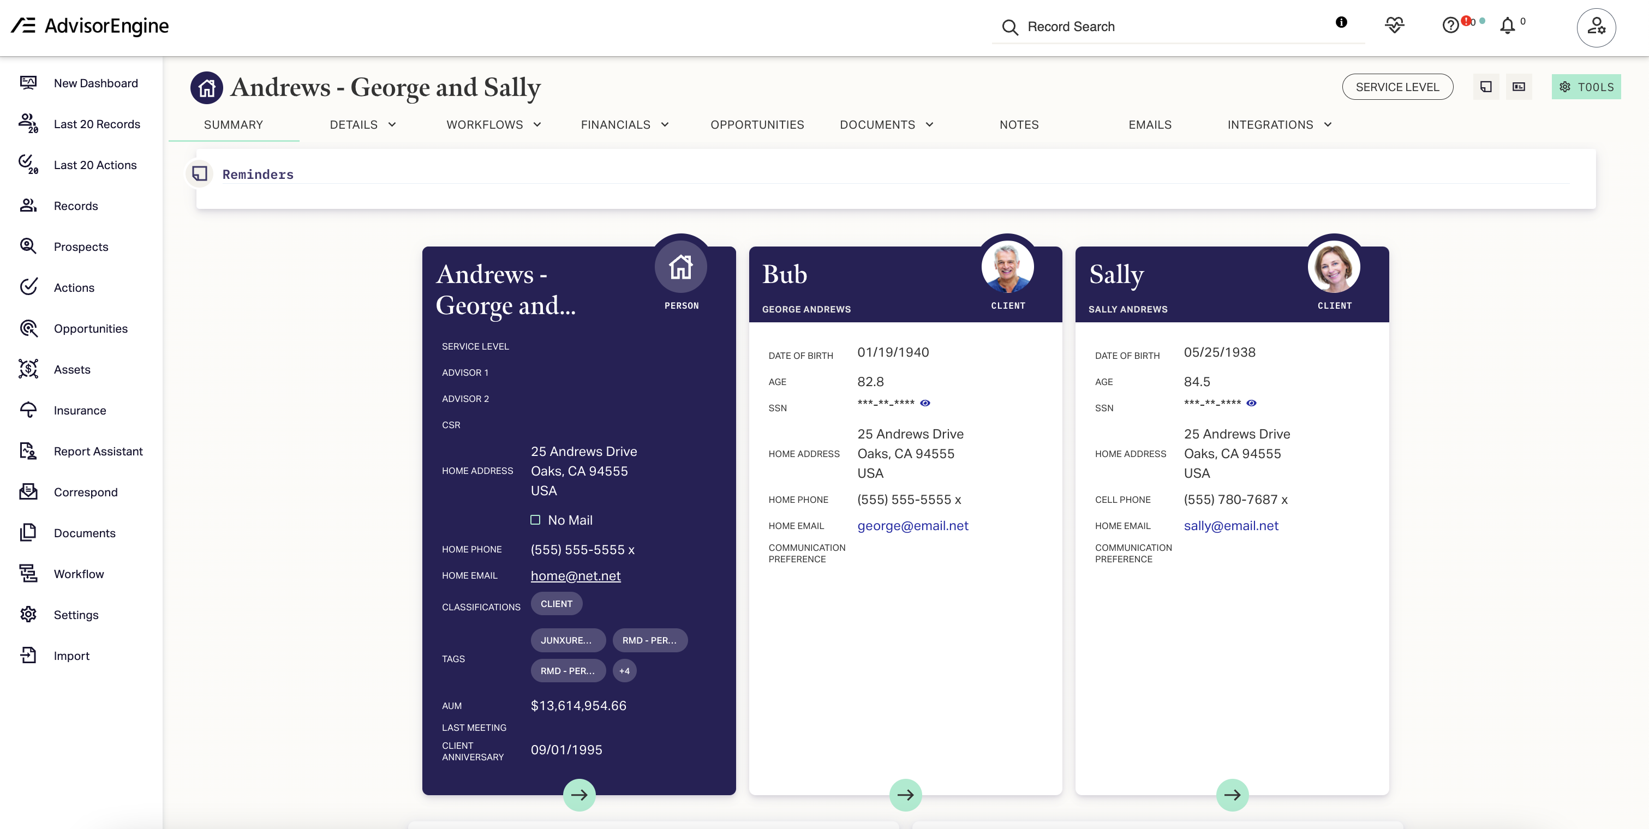Screen dimensions: 1649x829
Task: Click the ID card icon beside Service Level
Action: 1519,87
